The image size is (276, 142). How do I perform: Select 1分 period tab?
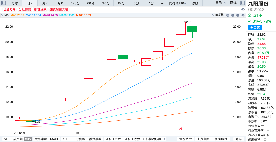click(x=151, y=3)
